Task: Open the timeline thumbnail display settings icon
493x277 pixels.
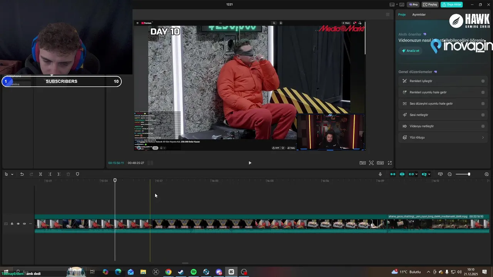Action: (440, 174)
